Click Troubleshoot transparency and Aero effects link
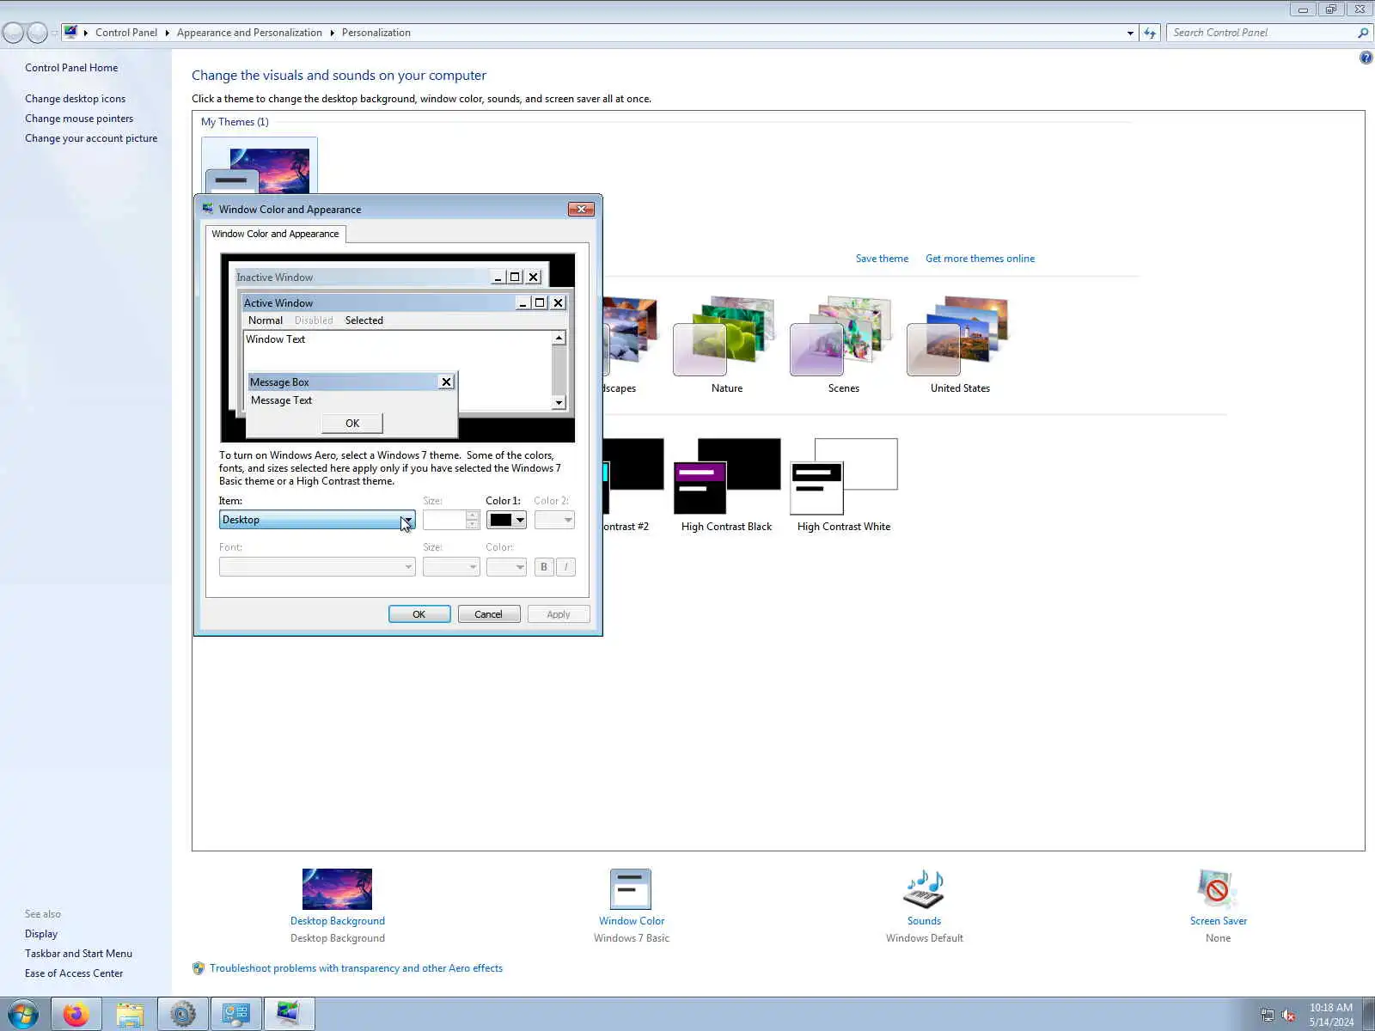 point(356,968)
